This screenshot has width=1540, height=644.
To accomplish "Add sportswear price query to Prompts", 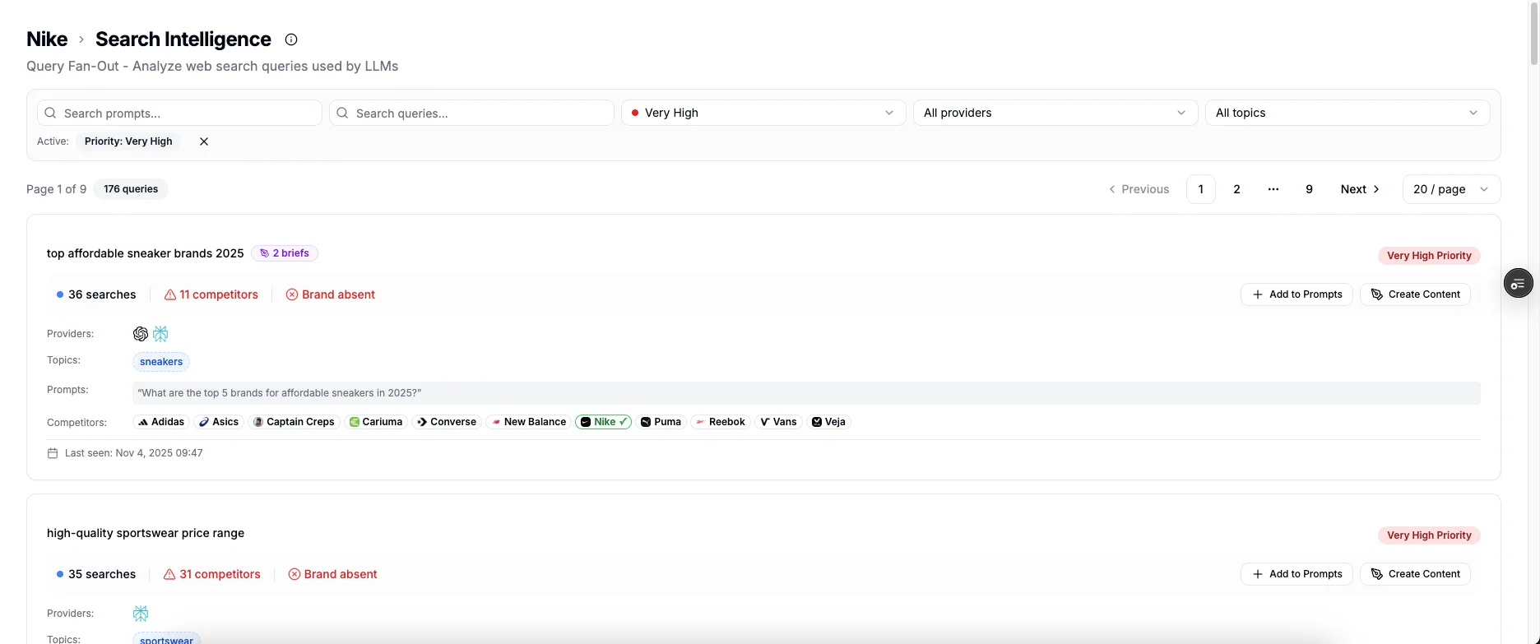I will [x=1296, y=574].
